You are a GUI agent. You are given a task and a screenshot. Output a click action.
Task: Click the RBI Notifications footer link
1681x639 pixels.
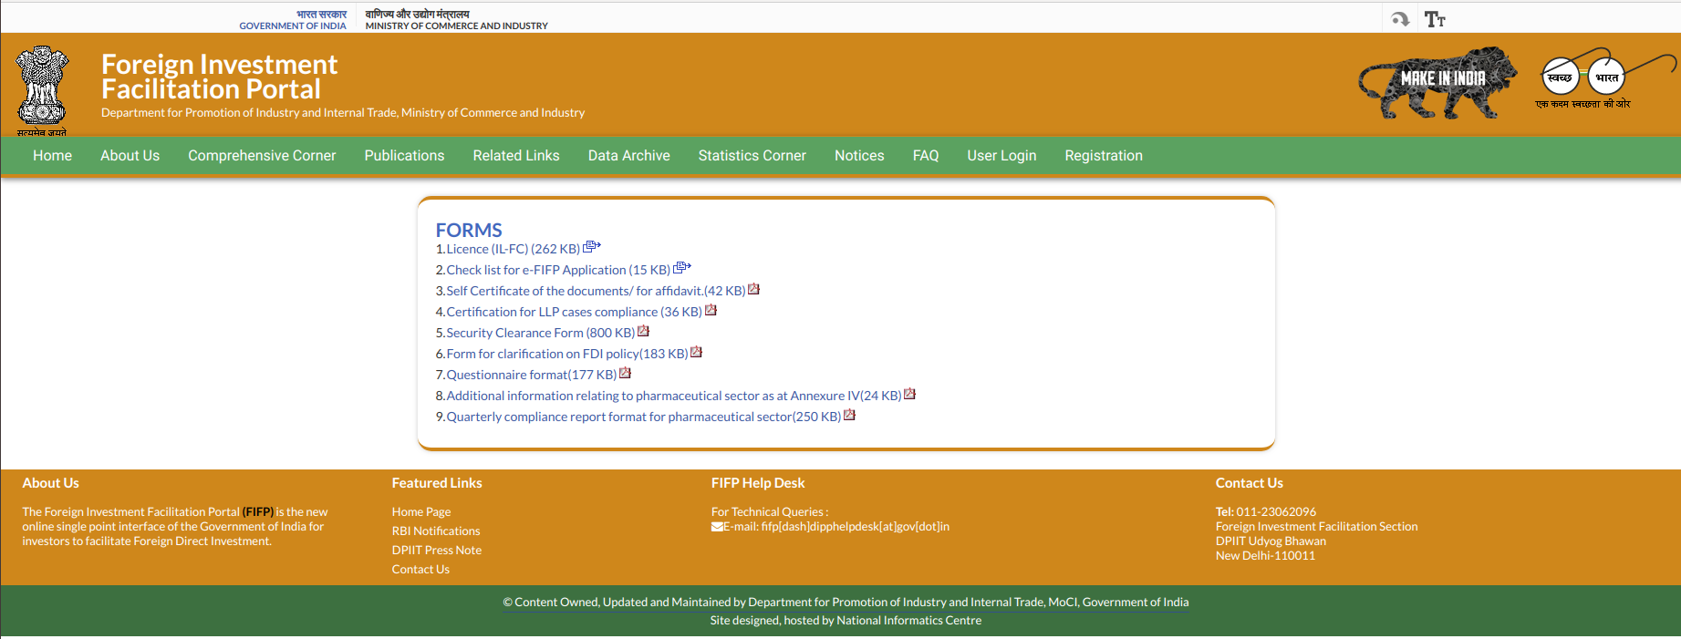[436, 531]
